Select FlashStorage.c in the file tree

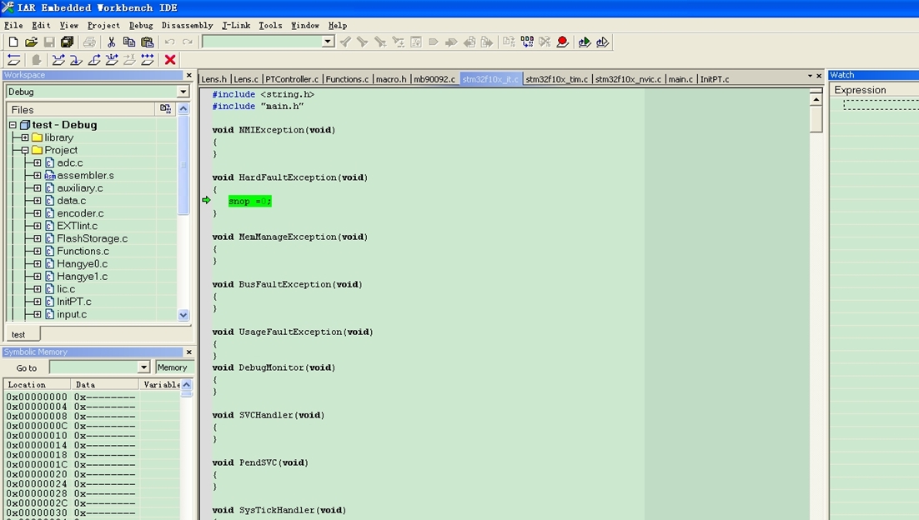tap(92, 238)
